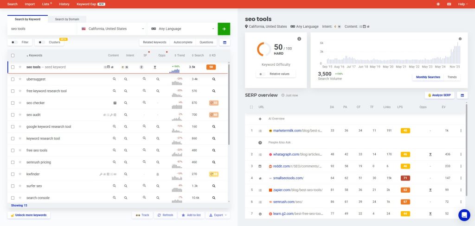Open the Export dropdown
This screenshot has height=226, width=475.
[x=218, y=215]
